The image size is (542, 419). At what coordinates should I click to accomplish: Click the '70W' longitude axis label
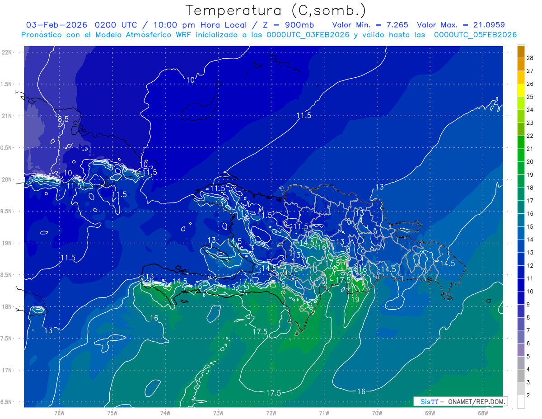coord(377,413)
